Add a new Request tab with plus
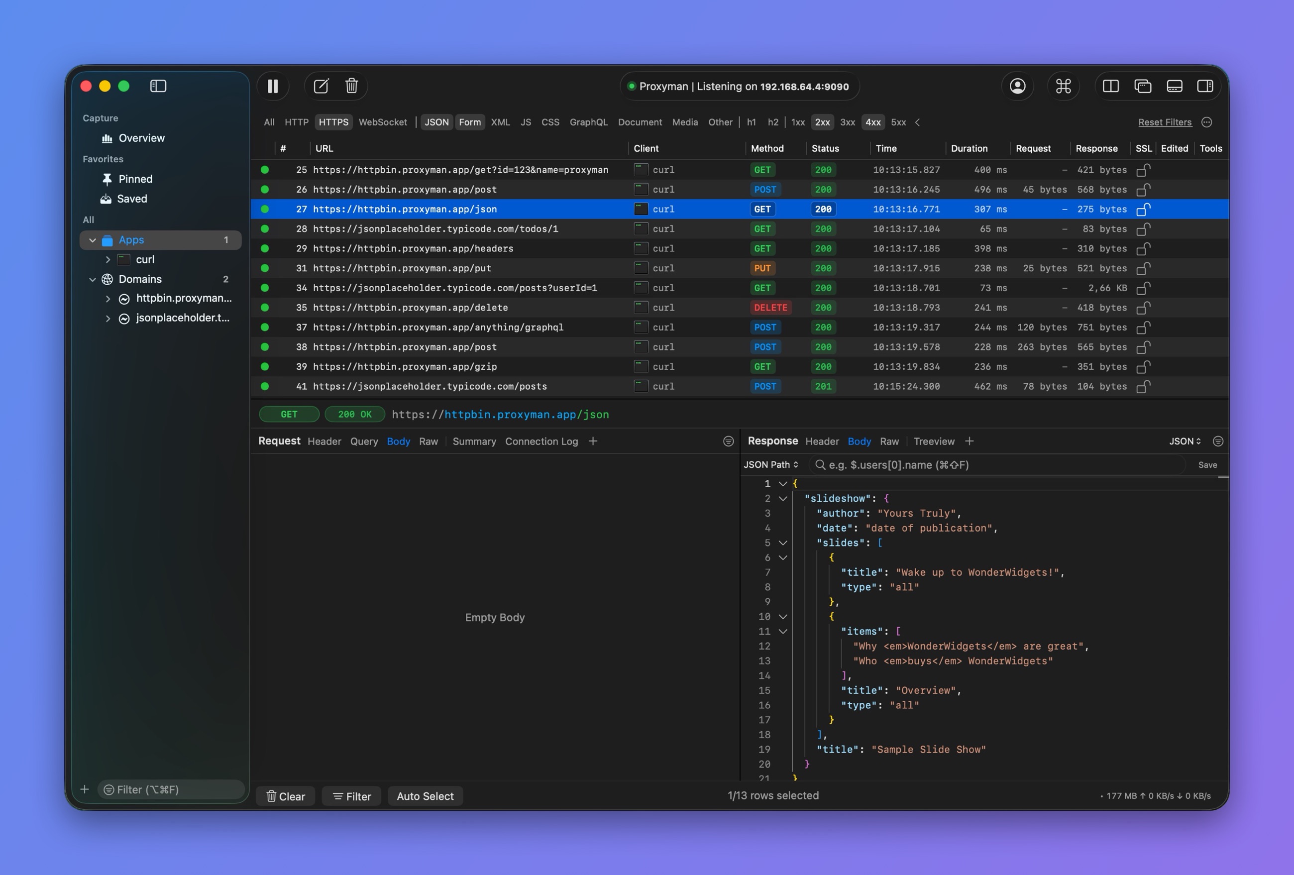Screen dimensions: 1294x875 pos(592,441)
